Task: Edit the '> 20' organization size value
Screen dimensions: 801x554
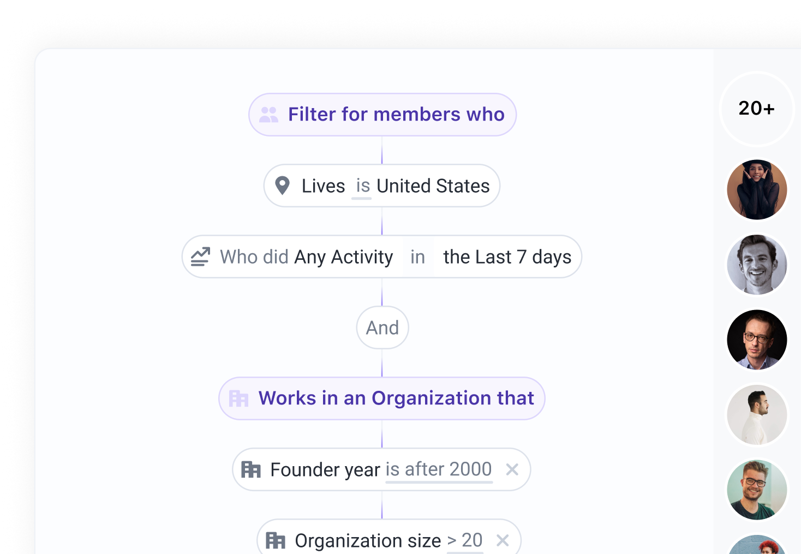Action: point(465,540)
